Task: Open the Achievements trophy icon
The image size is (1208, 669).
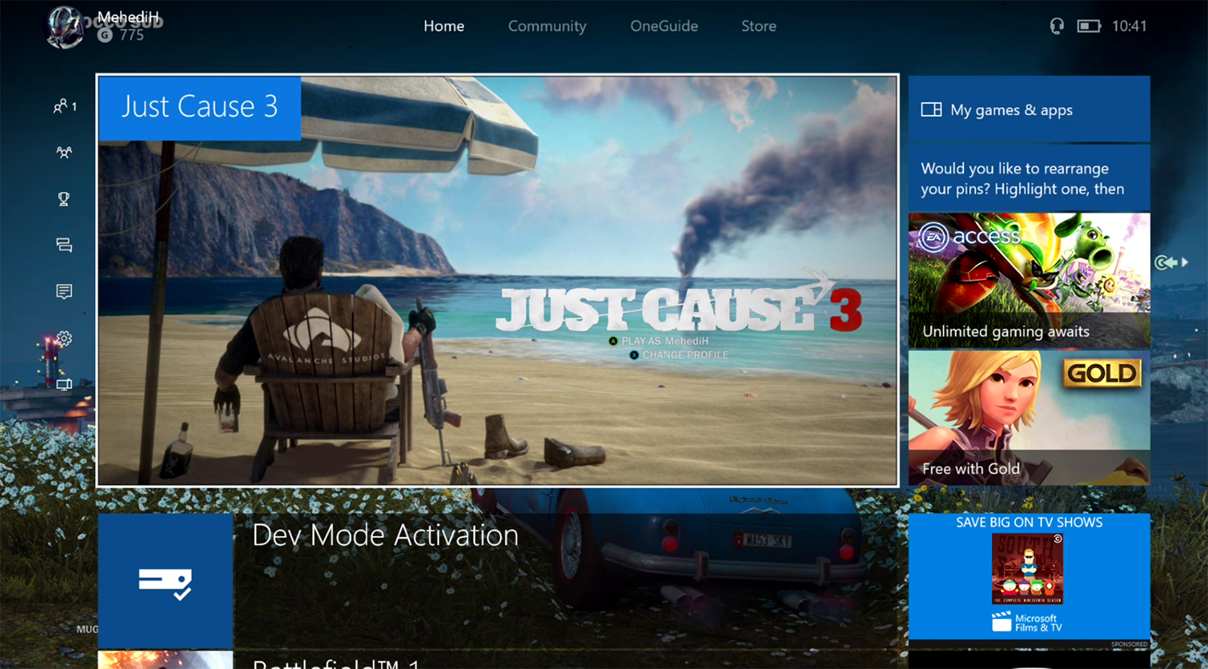Action: click(x=64, y=199)
